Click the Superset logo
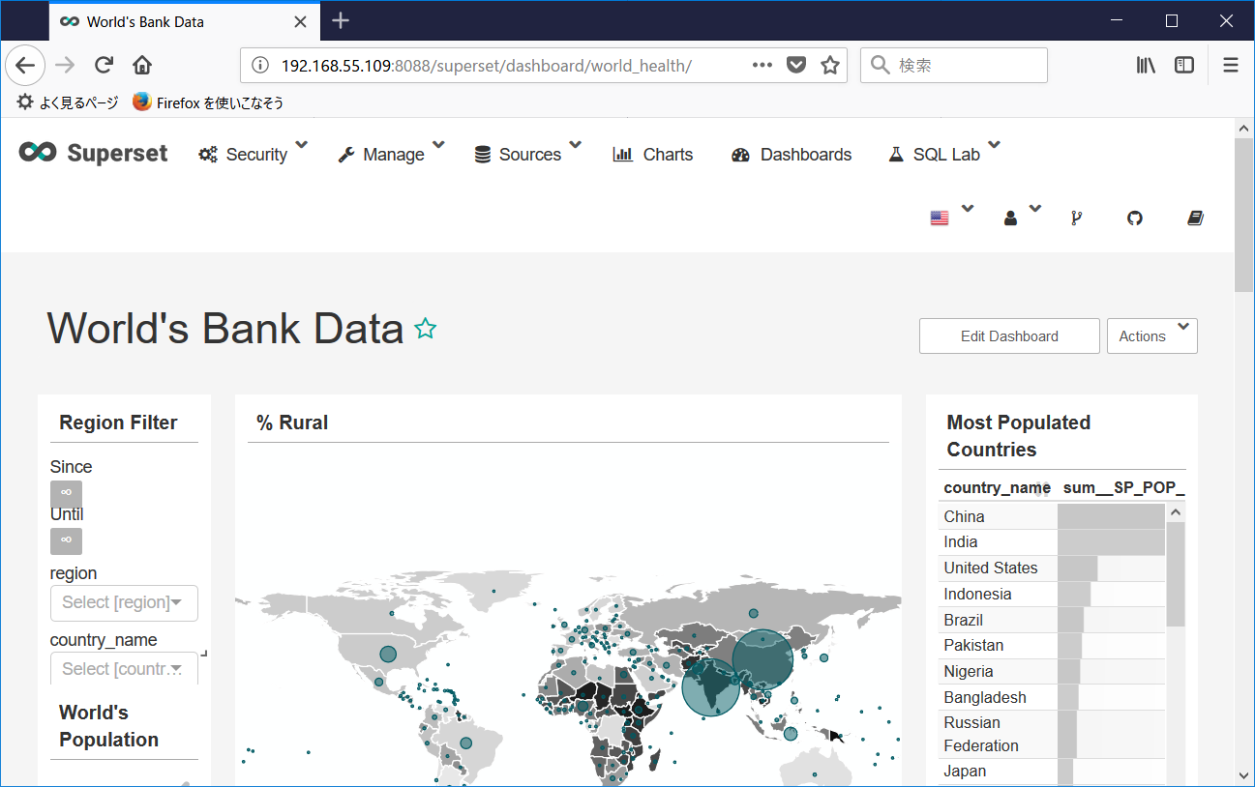This screenshot has width=1255, height=787. 94,153
